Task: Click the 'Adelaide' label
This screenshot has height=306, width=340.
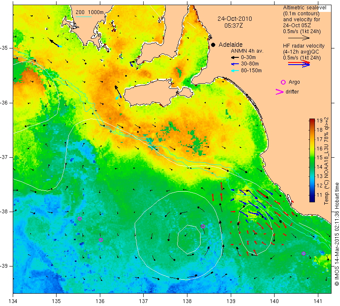Action: tap(230, 45)
